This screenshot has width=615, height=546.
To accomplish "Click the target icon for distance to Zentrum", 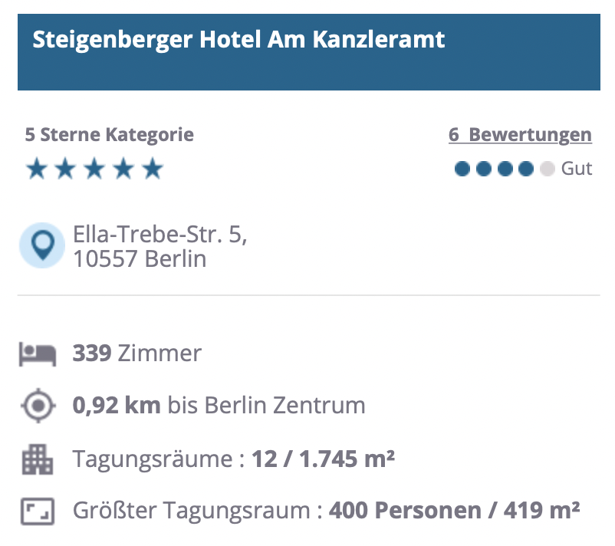I will (x=38, y=406).
